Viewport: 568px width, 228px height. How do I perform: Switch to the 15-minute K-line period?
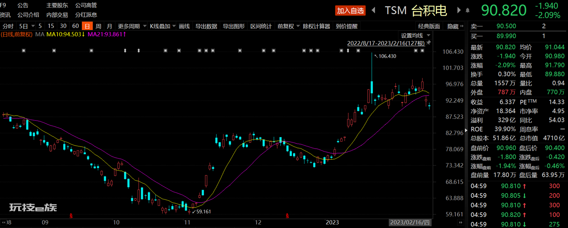pyautogui.click(x=51, y=26)
